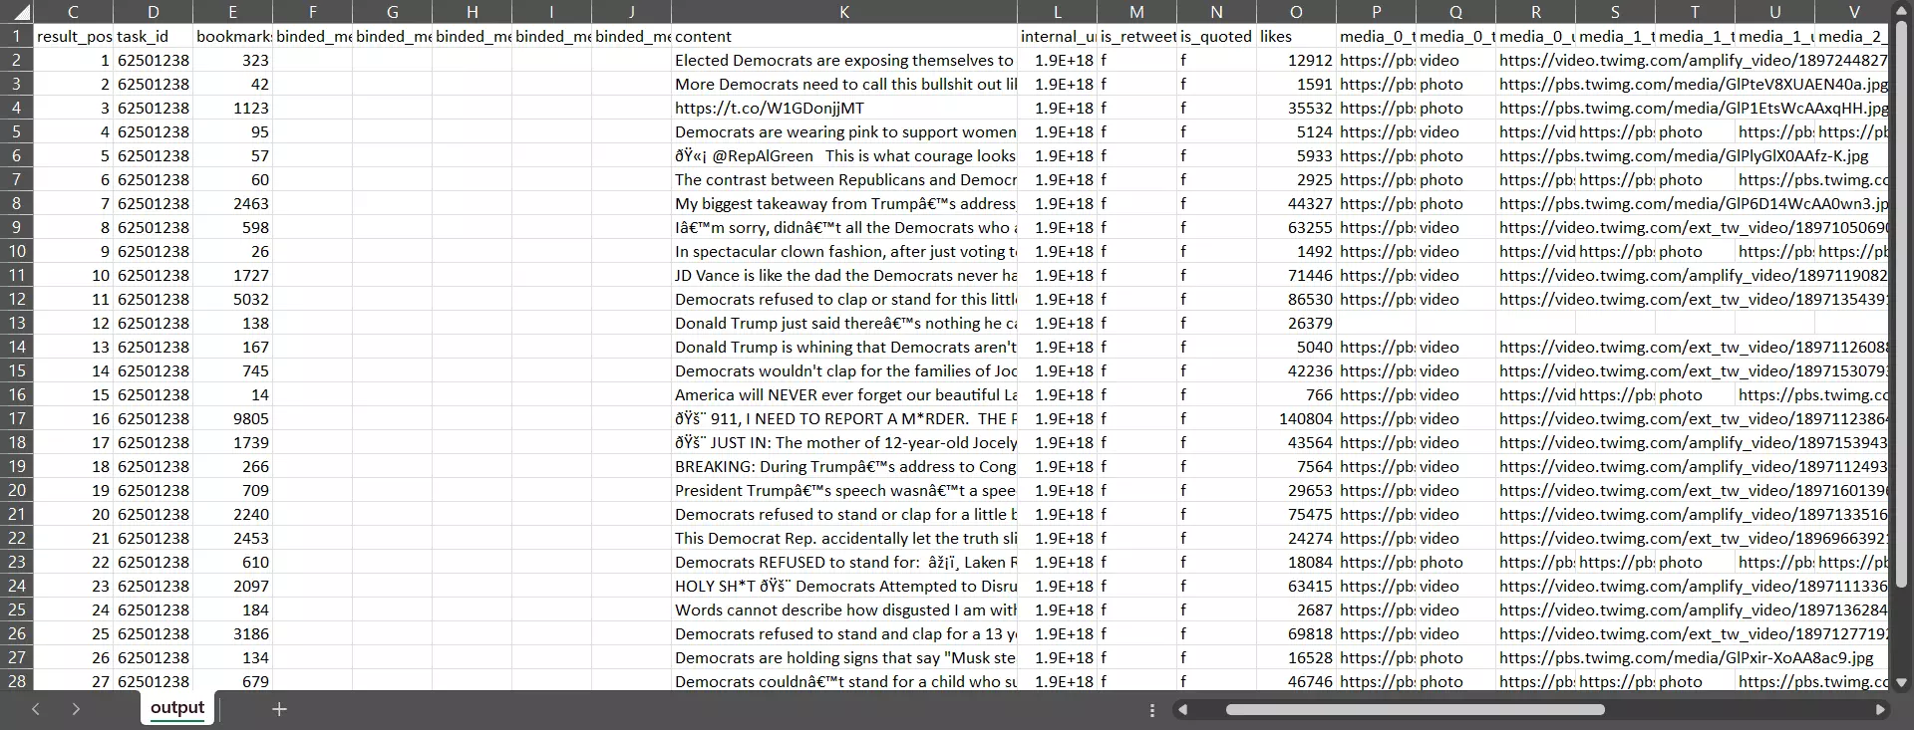Click vertical scrollbar down arrow
The image size is (1914, 730).
click(x=1901, y=682)
